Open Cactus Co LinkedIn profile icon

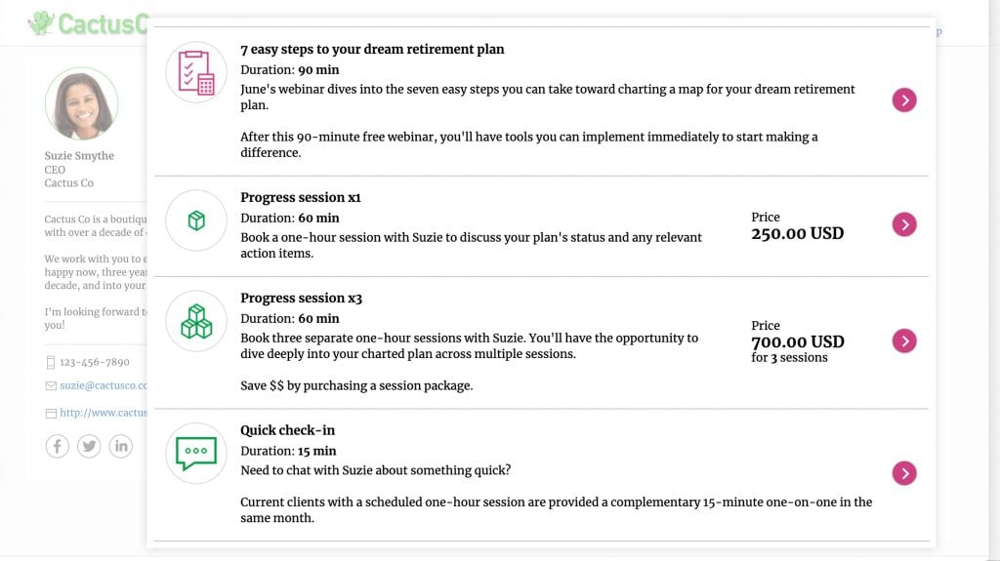click(x=120, y=446)
